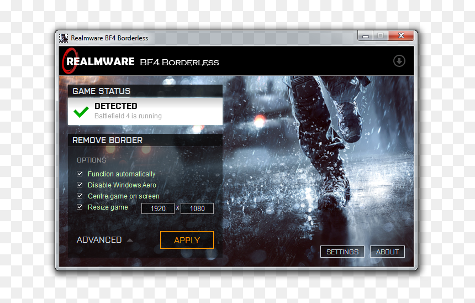Screen dimensions: 475x303
Task: Click the disabled maximize window button
Action: pyautogui.click(x=381, y=36)
